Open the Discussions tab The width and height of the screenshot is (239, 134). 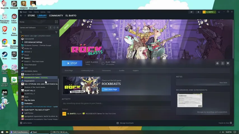click(106, 71)
